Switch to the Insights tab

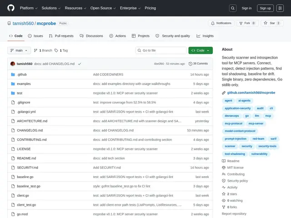(x=205, y=36)
